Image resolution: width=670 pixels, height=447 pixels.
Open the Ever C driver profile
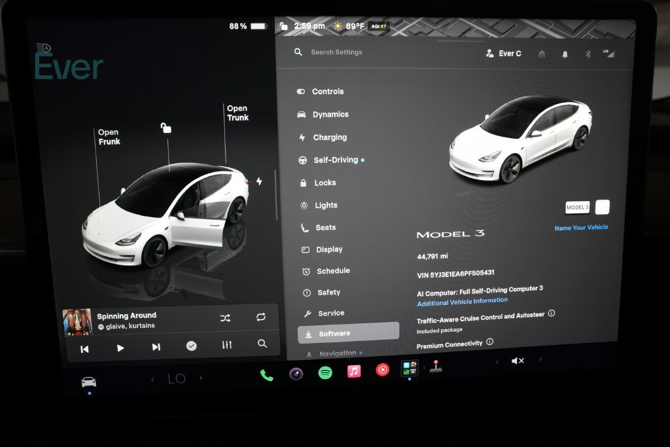[x=503, y=54]
